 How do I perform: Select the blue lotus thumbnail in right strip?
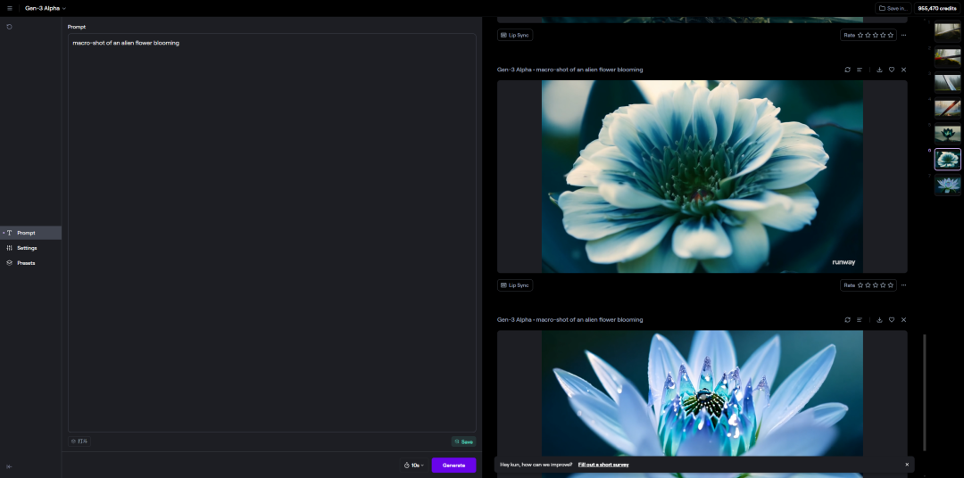(x=947, y=185)
